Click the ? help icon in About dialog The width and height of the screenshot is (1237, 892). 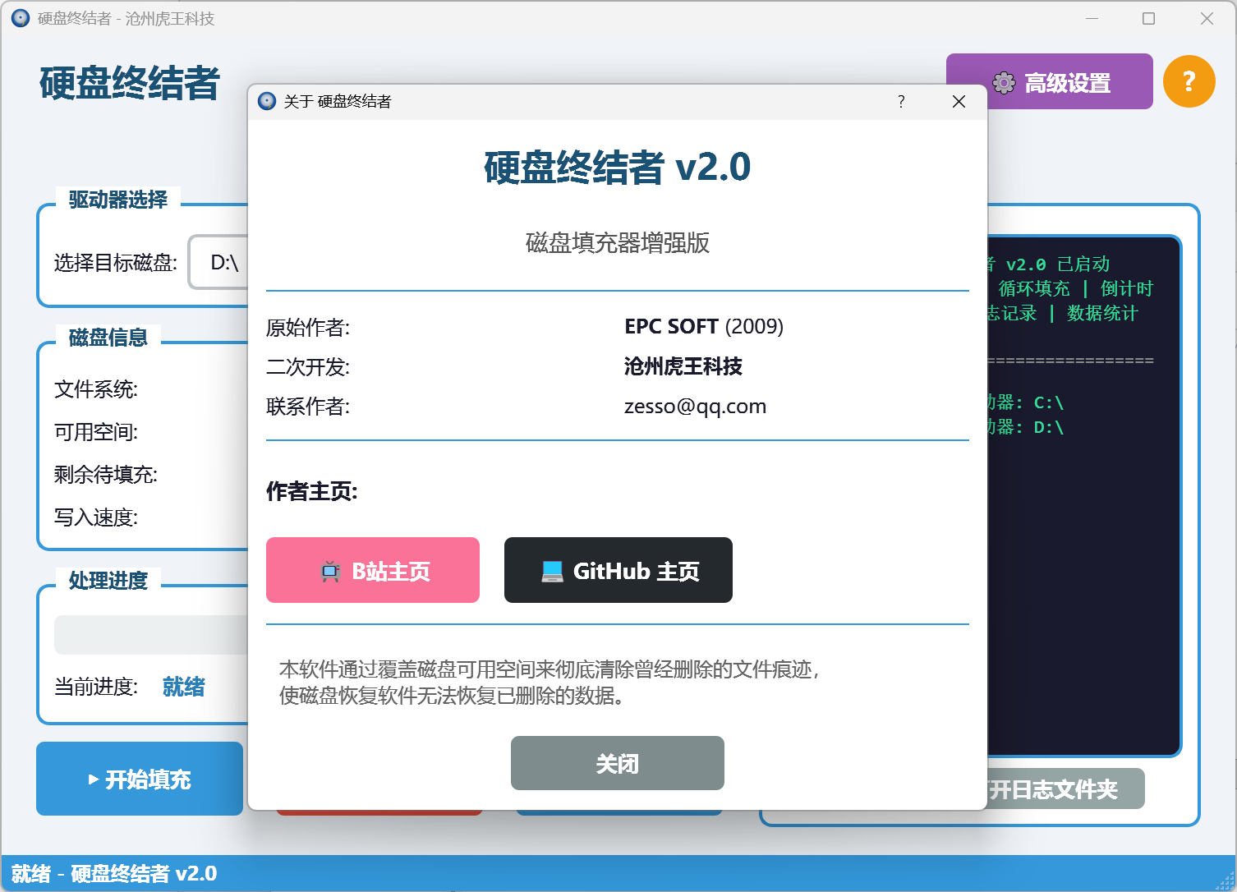pyautogui.click(x=900, y=101)
